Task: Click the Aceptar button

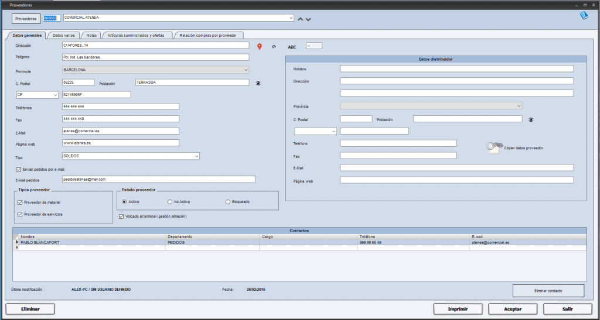Action: pos(513,309)
